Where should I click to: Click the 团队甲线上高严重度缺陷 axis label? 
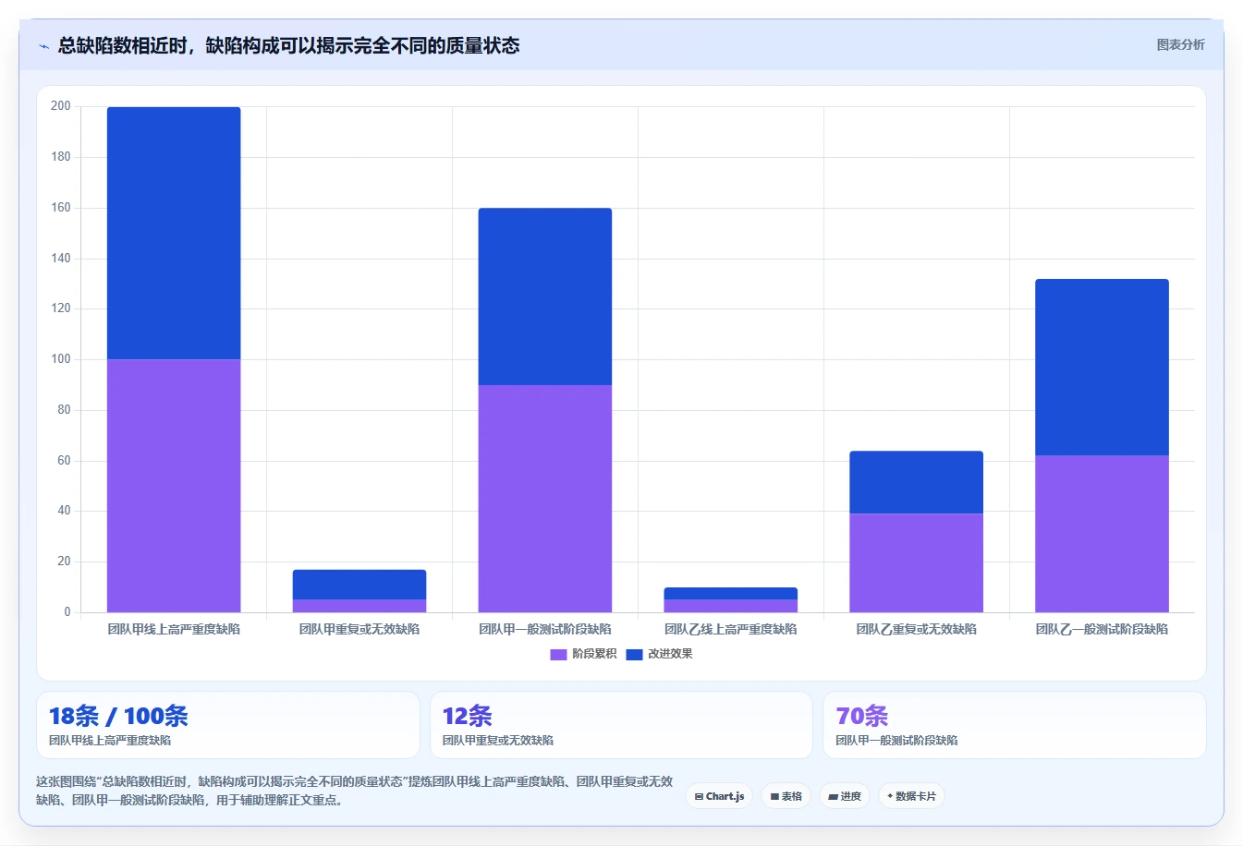point(174,629)
